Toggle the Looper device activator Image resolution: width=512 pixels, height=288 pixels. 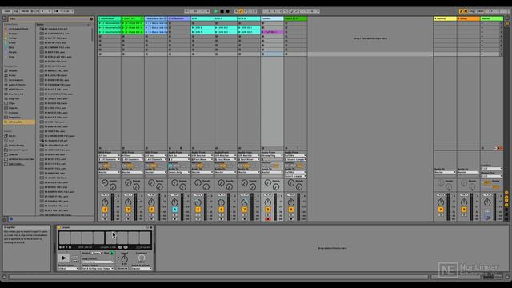[x=59, y=227]
